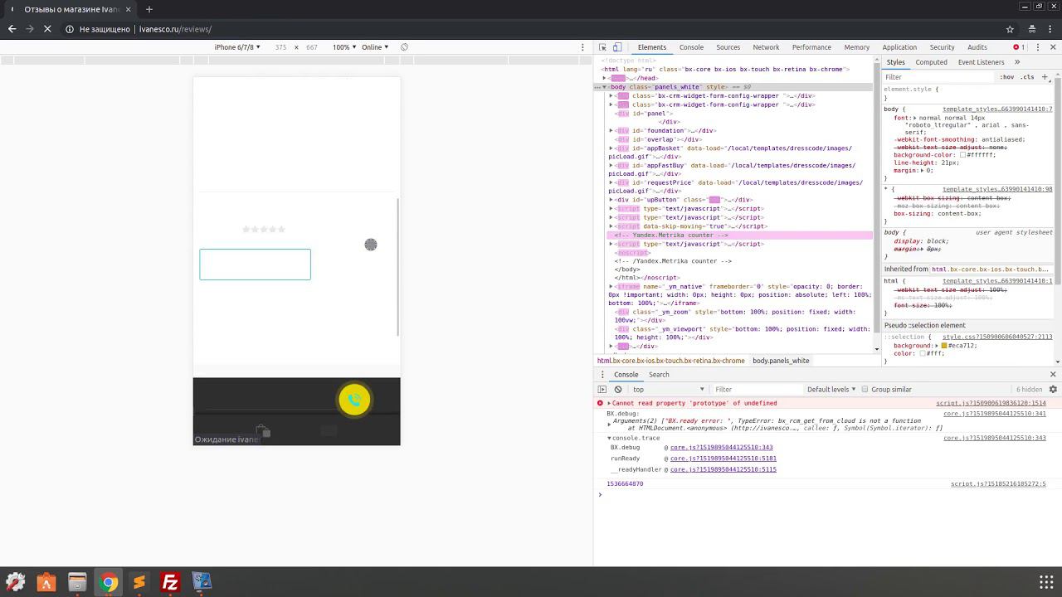The width and height of the screenshot is (1062, 597).
Task: Open Chrome from the taskbar
Action: [108, 582]
